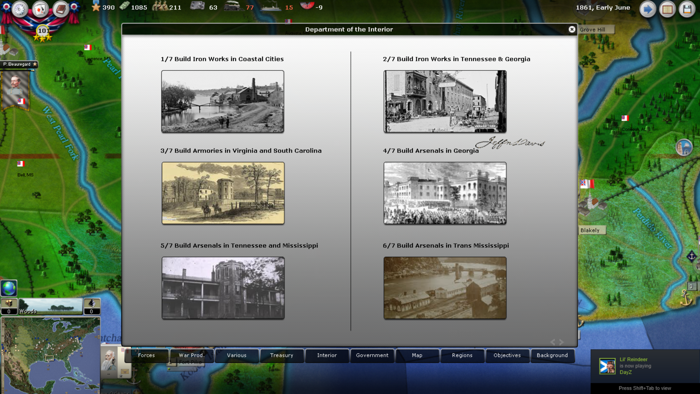Select Build Iron Works in Coastal Cities image
The height and width of the screenshot is (394, 700).
point(223,101)
